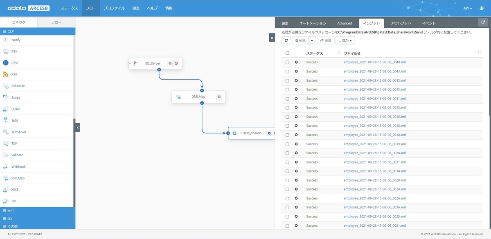Open the プロファイル menu
This screenshot has height=239, width=491.
(x=115, y=8)
